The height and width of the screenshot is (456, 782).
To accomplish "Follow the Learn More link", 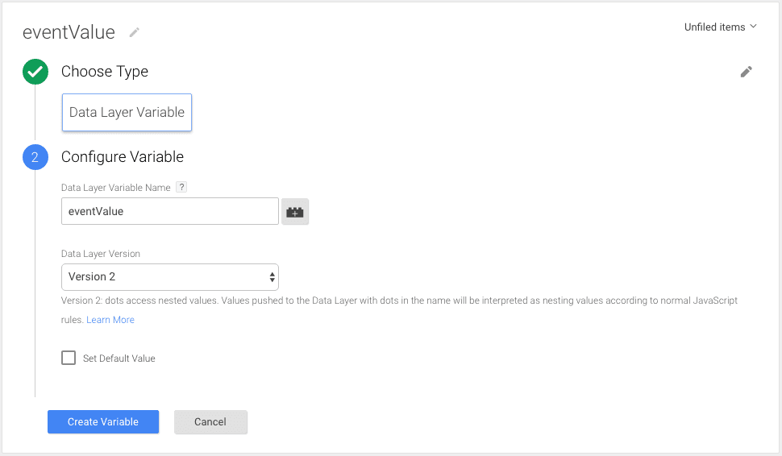I will coord(110,320).
